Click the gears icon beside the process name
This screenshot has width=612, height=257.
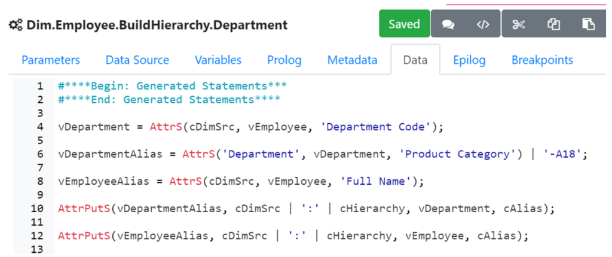[x=15, y=25]
